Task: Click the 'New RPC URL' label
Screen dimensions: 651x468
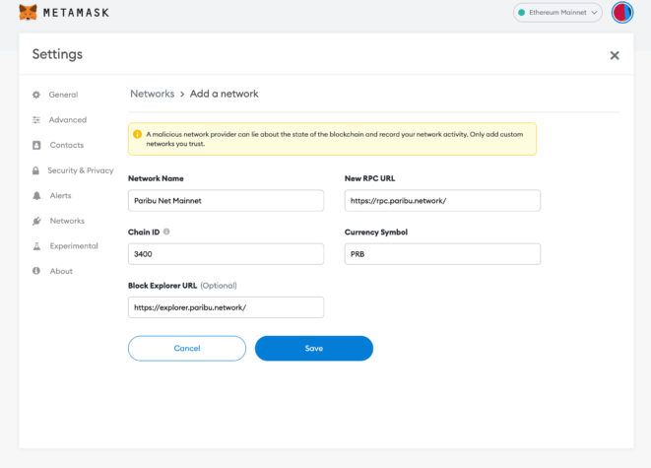Action: 369,178
